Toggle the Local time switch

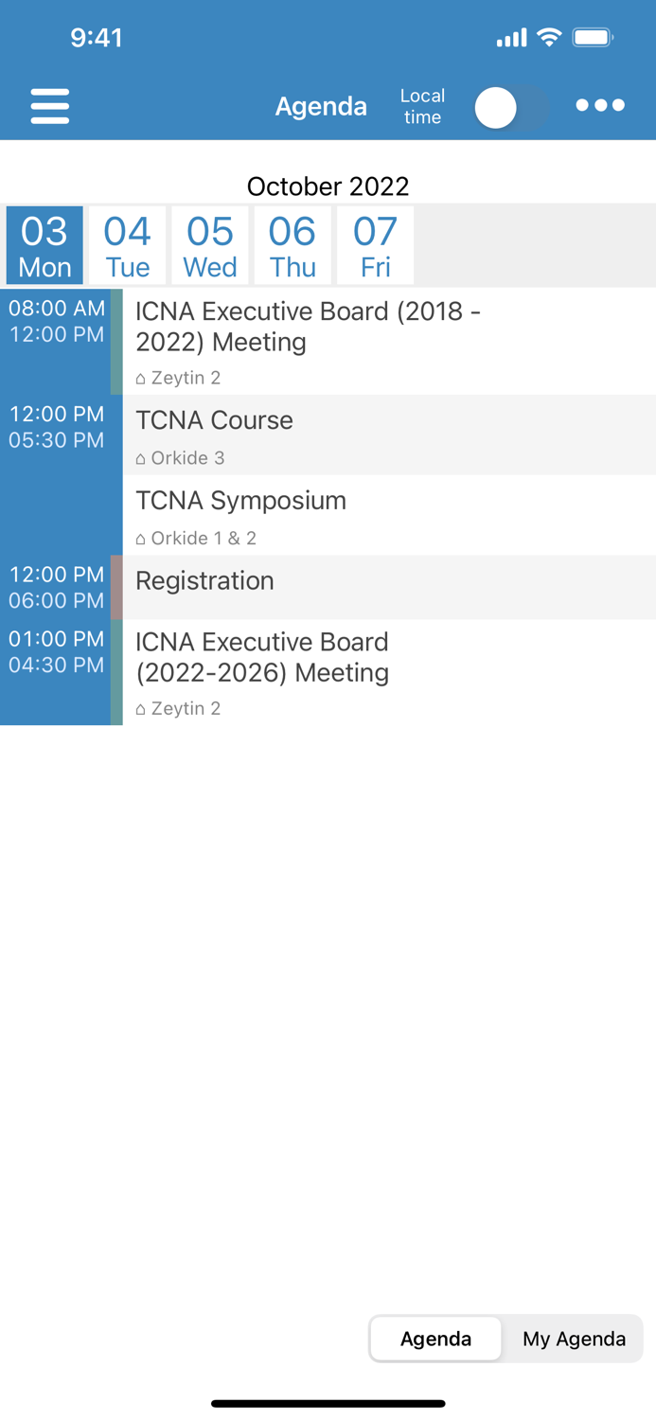pos(511,108)
